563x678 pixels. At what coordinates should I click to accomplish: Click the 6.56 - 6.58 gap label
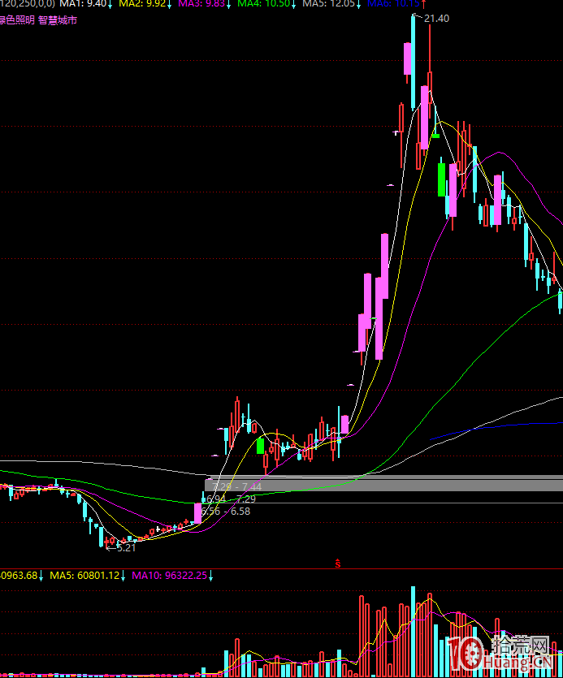pos(227,511)
